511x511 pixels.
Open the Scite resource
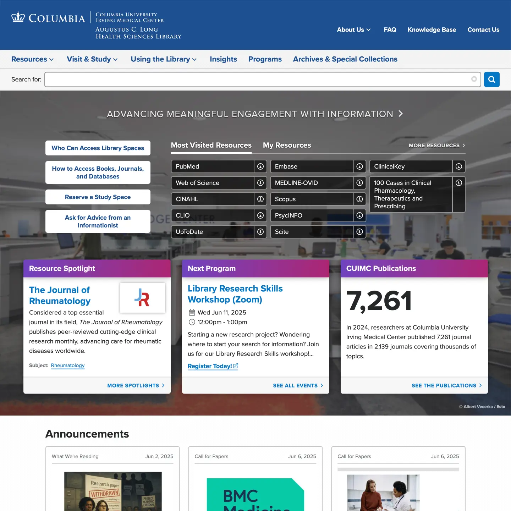(312, 232)
